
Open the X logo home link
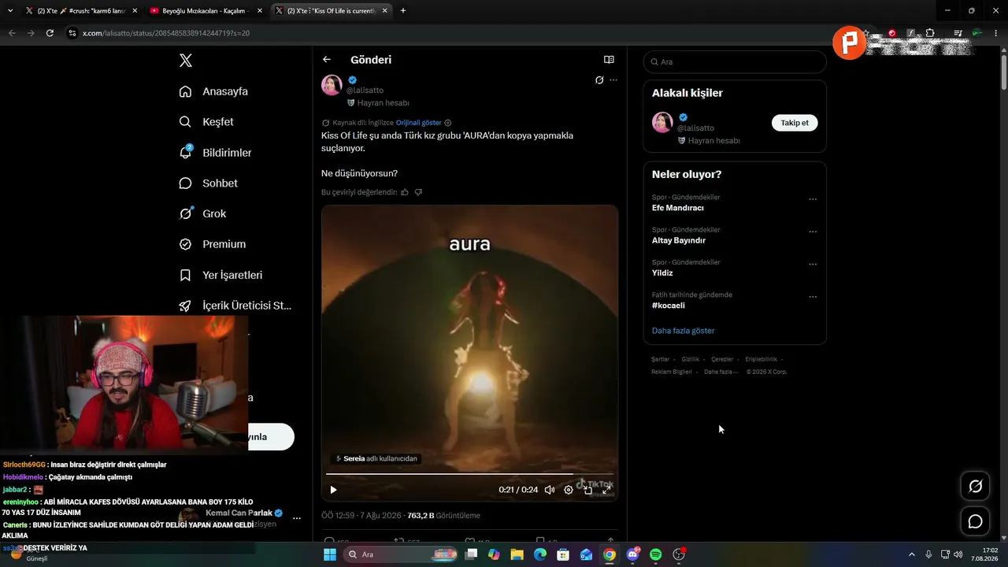click(x=185, y=61)
